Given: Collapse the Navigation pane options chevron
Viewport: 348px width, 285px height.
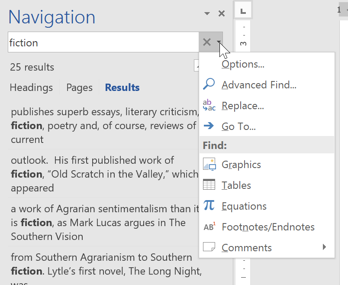Looking at the screenshot, I should tap(207, 13).
